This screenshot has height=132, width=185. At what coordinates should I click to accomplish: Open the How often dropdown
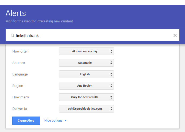[86, 51]
